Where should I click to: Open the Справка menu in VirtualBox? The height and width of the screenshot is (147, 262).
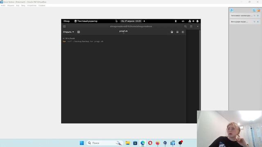click(42, 5)
